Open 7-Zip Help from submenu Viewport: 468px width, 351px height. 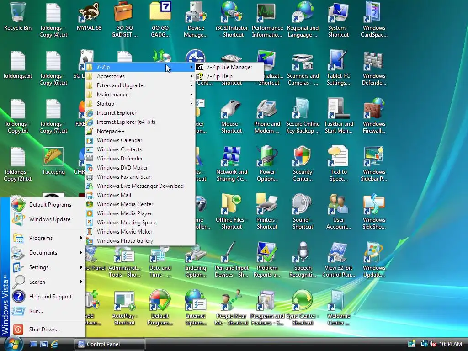[x=229, y=76]
